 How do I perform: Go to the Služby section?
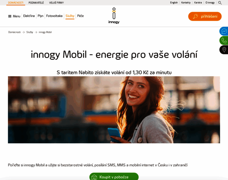(x=70, y=16)
